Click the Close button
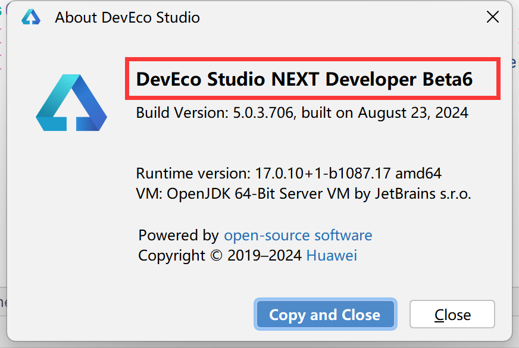The width and height of the screenshot is (519, 348). pos(452,314)
